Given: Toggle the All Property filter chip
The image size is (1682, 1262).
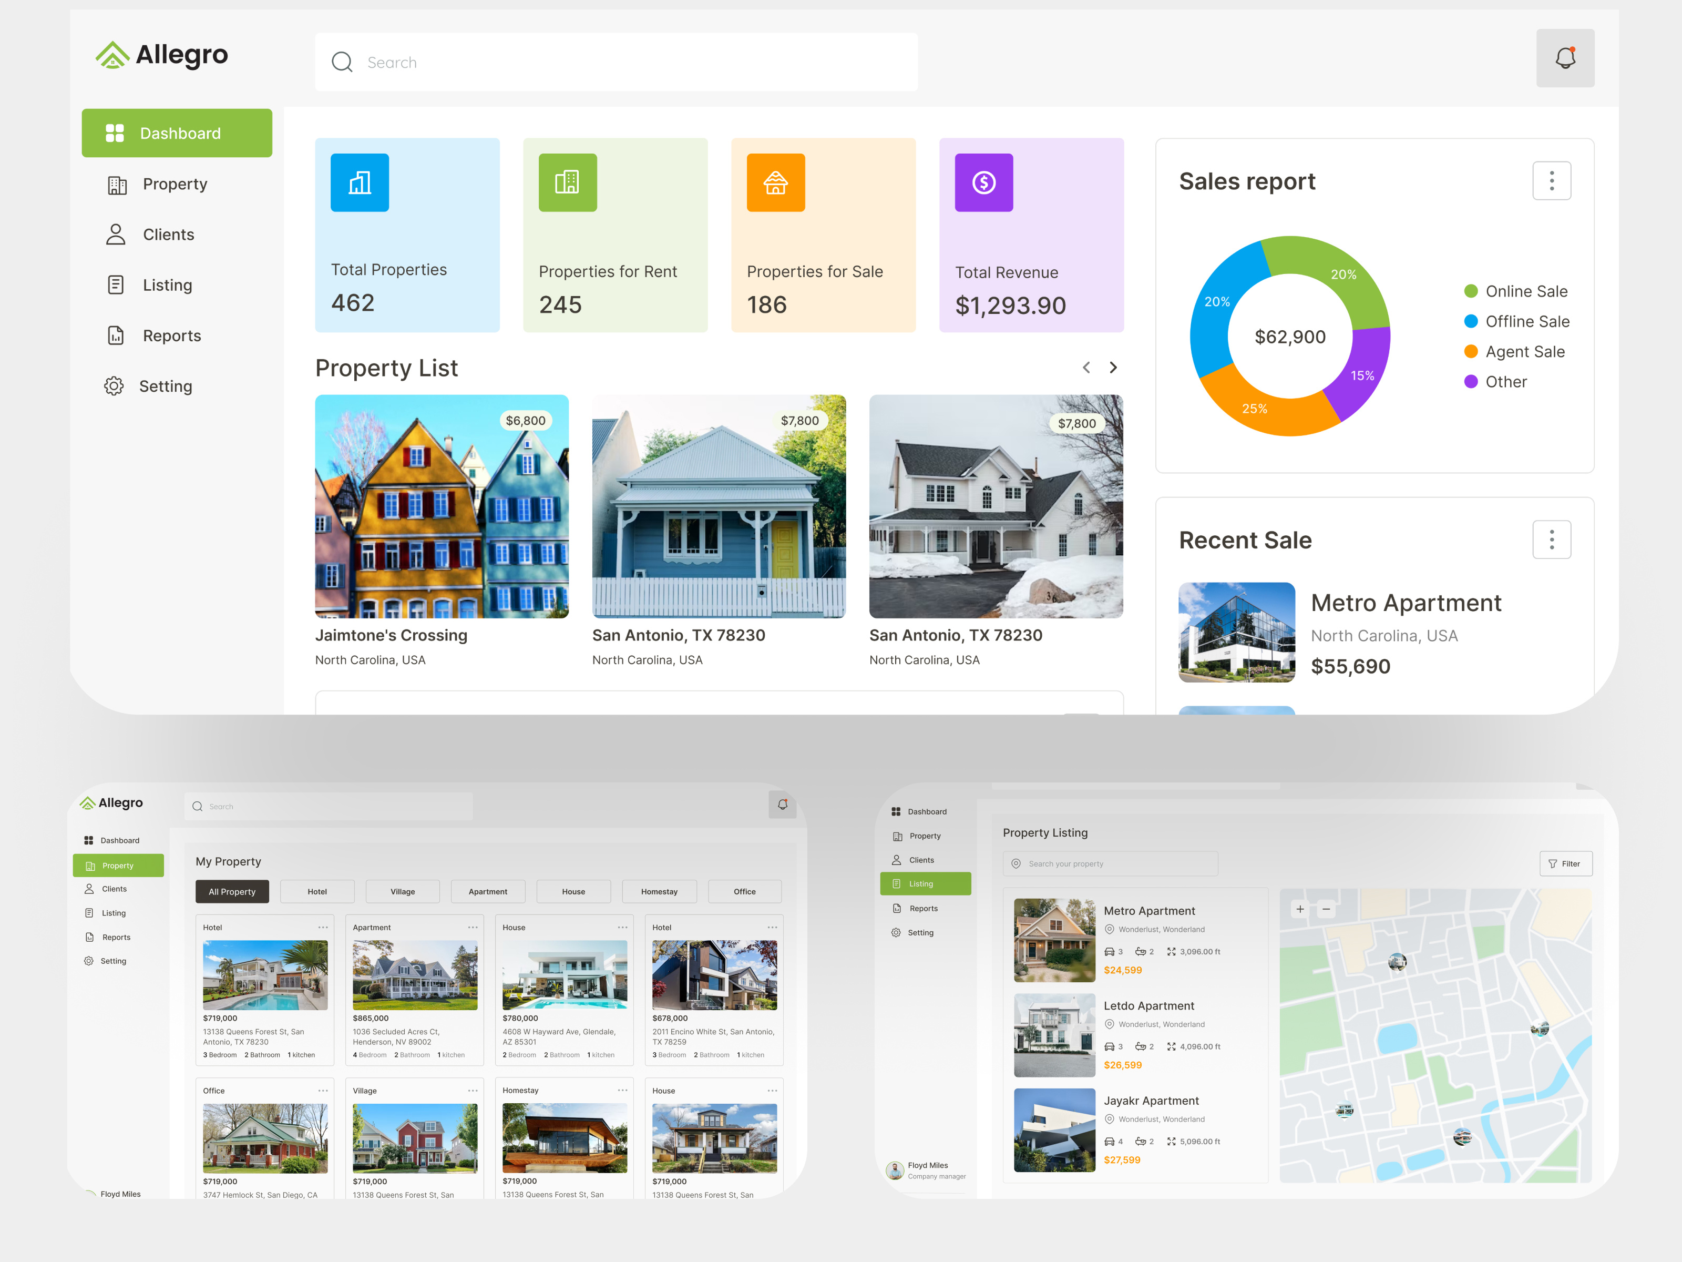Looking at the screenshot, I should point(232,891).
